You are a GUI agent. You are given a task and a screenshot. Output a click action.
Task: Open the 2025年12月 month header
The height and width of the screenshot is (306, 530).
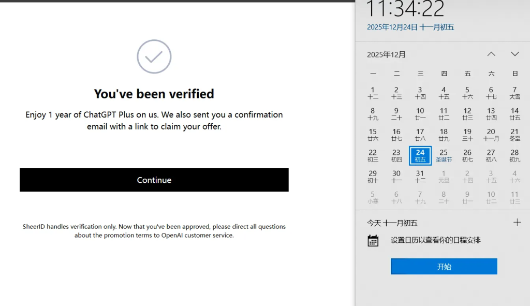[386, 54]
